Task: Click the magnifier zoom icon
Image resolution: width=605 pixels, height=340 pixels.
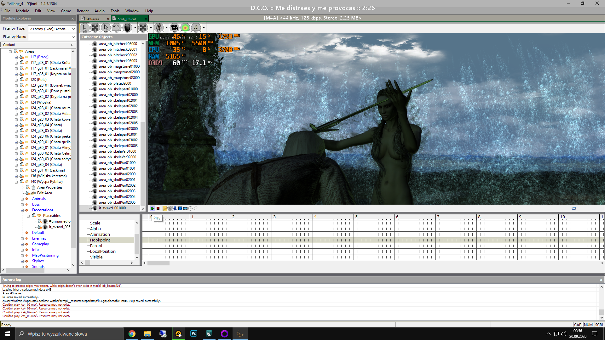Action: click(x=196, y=208)
